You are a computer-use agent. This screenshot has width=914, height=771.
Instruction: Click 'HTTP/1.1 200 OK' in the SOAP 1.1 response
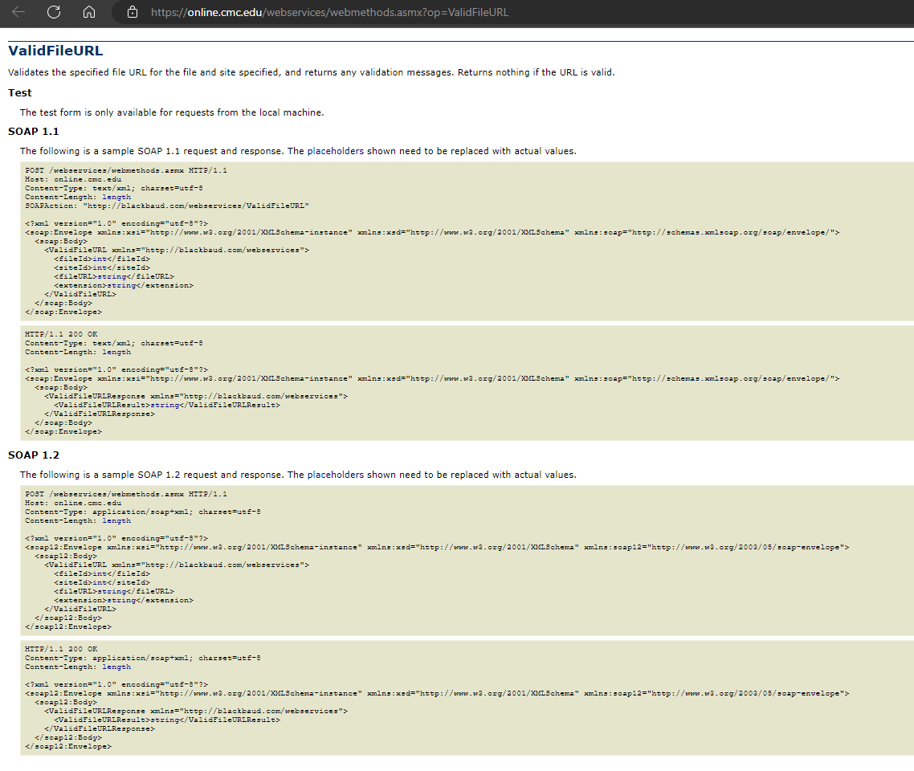(x=61, y=335)
